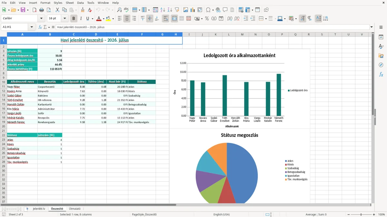This screenshot has width=387, height=217.
Task: Zoom out with the minus button
Action: click(348, 214)
